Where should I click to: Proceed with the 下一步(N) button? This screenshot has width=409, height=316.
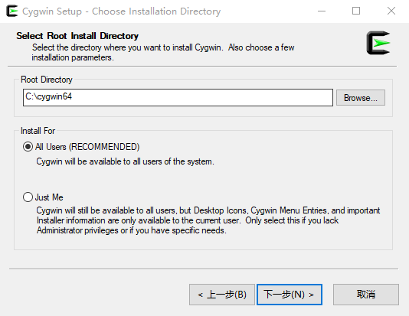pyautogui.click(x=290, y=295)
